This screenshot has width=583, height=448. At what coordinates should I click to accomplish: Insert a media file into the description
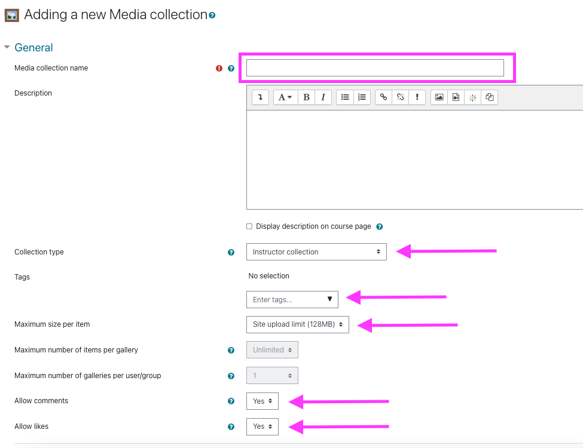click(456, 97)
